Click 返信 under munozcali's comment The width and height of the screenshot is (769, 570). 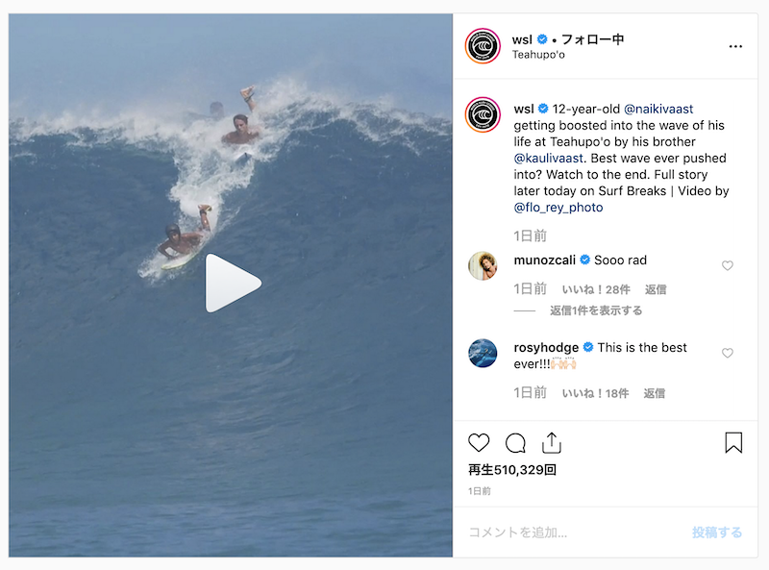[x=656, y=289]
